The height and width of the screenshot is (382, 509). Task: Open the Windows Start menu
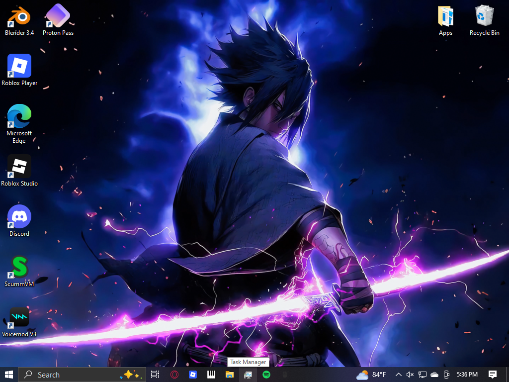click(9, 375)
